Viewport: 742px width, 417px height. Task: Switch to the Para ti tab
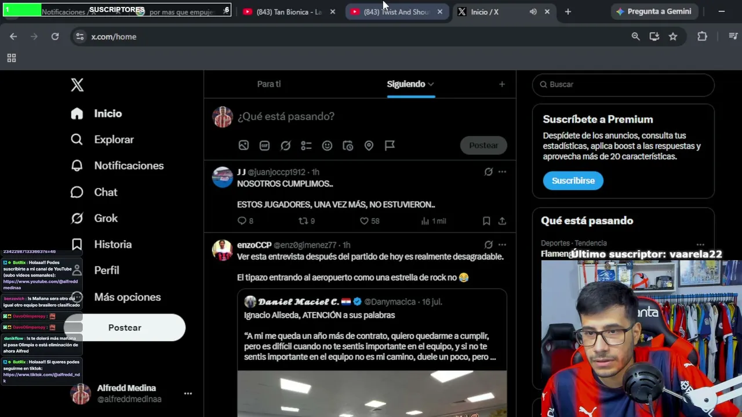[x=269, y=84]
